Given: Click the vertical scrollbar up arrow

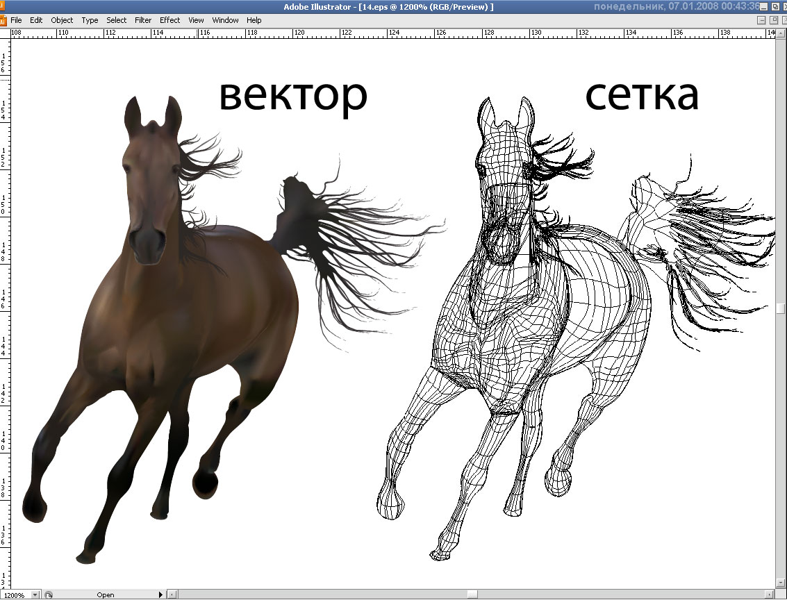Looking at the screenshot, I should tap(781, 33).
